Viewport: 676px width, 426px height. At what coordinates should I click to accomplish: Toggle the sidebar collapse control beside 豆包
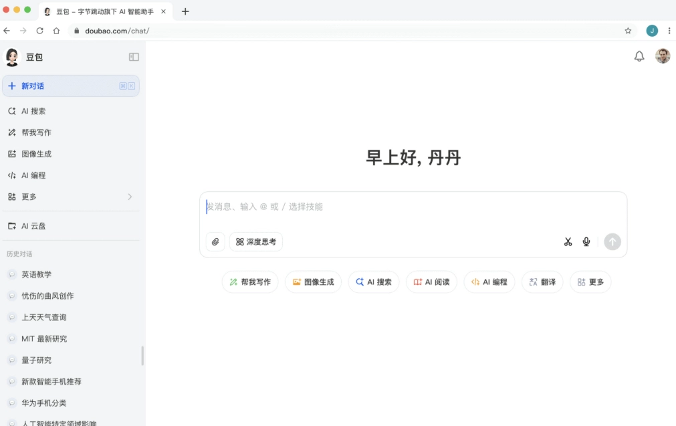click(x=133, y=57)
